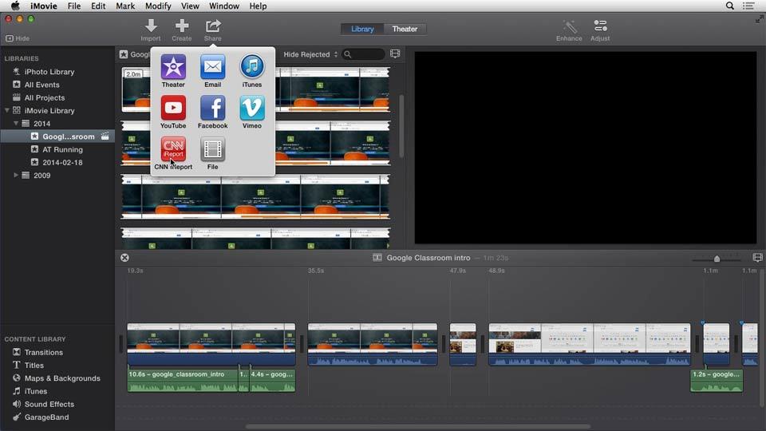
Task: Share movie to Theater
Action: click(x=173, y=71)
